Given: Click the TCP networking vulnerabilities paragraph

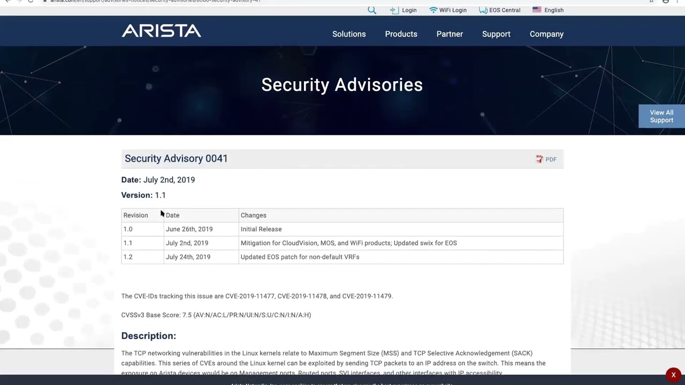Looking at the screenshot, I should 333,363.
